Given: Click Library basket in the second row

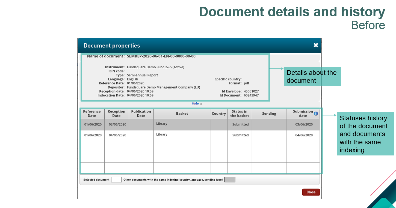Looking at the screenshot, I should click(162, 134).
